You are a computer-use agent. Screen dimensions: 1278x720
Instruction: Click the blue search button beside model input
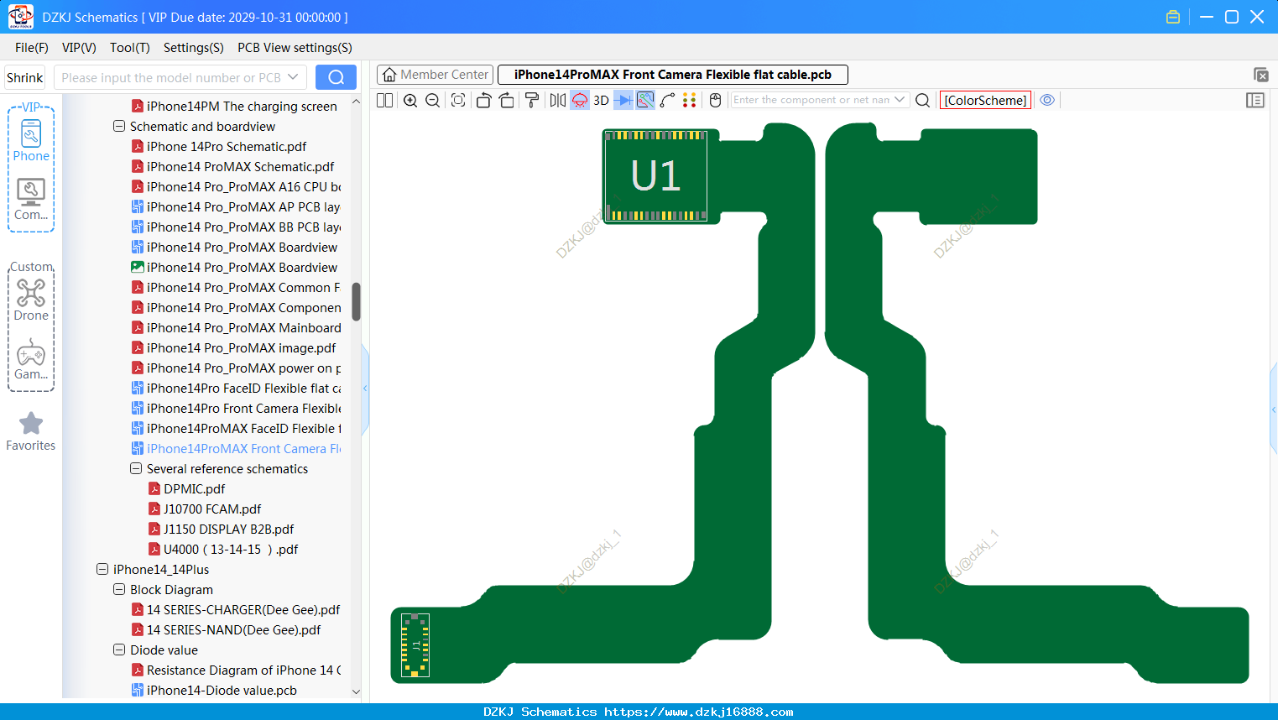pyautogui.click(x=336, y=77)
